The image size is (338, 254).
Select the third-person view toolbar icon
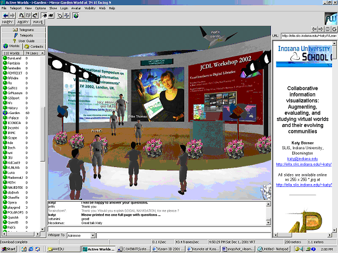point(51,15)
